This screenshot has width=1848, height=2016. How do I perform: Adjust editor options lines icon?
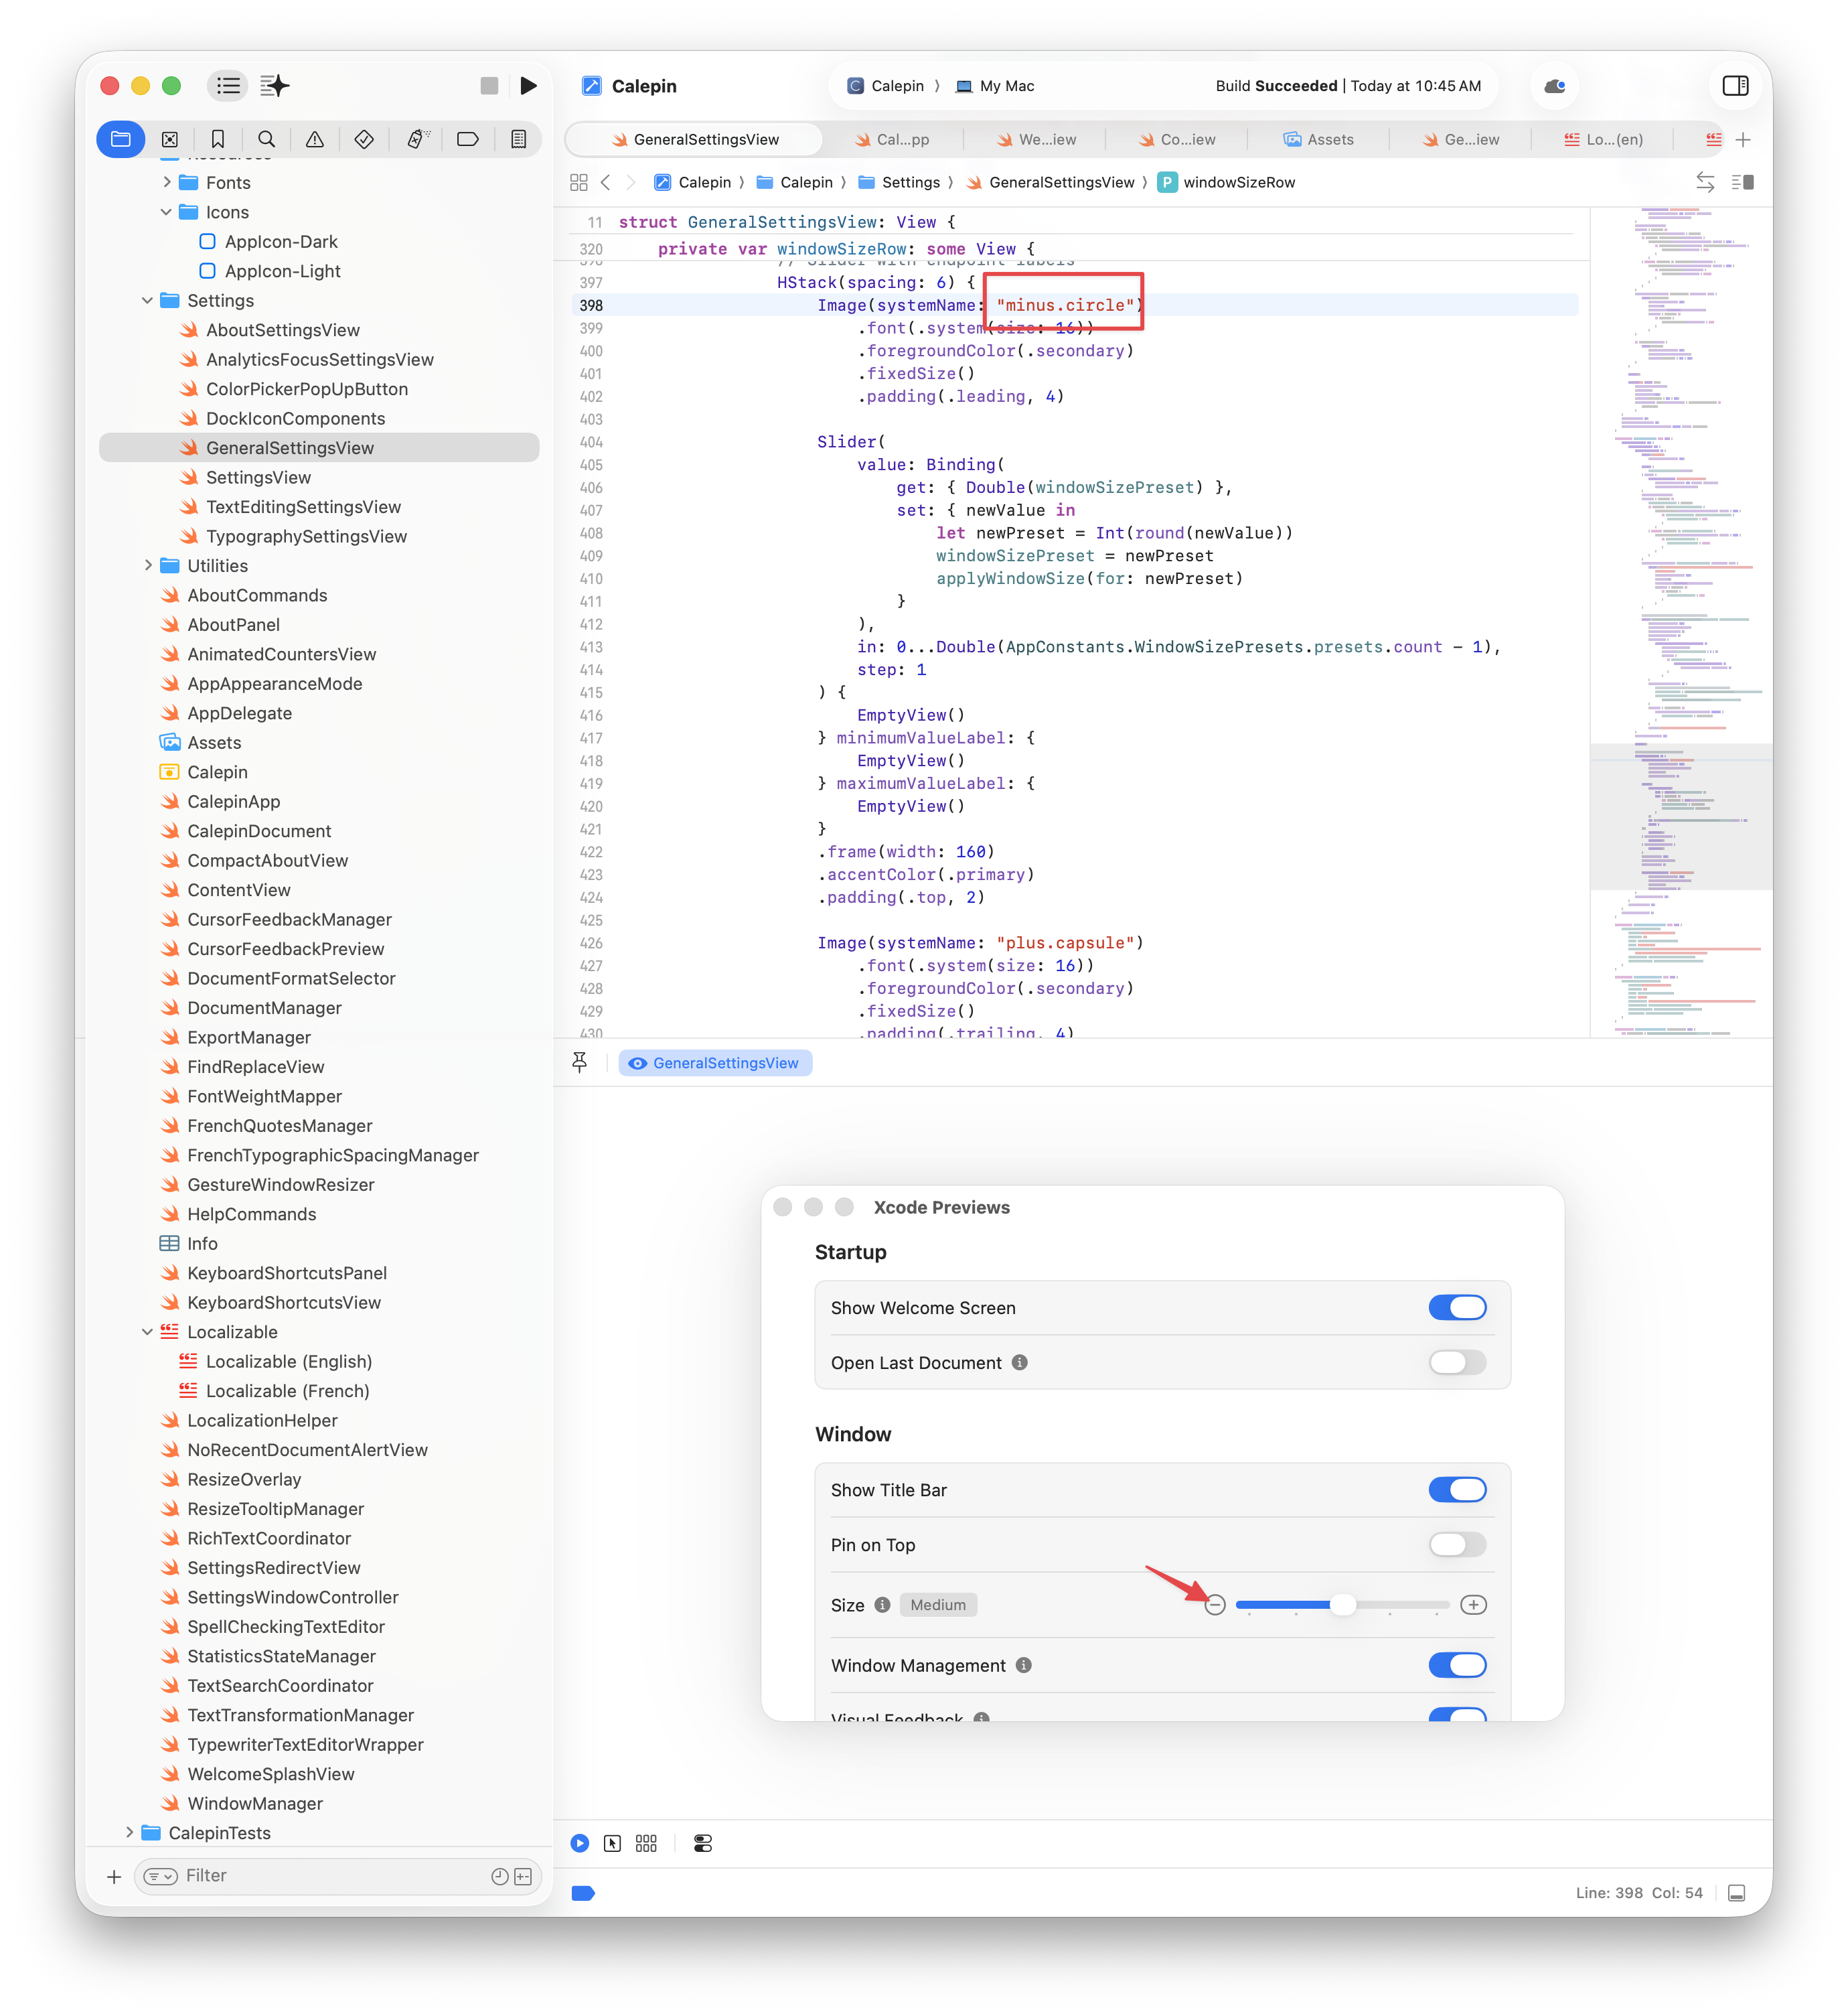coord(1743,182)
